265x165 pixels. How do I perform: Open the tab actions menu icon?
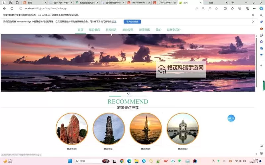pyautogui.click(x=17, y=3)
